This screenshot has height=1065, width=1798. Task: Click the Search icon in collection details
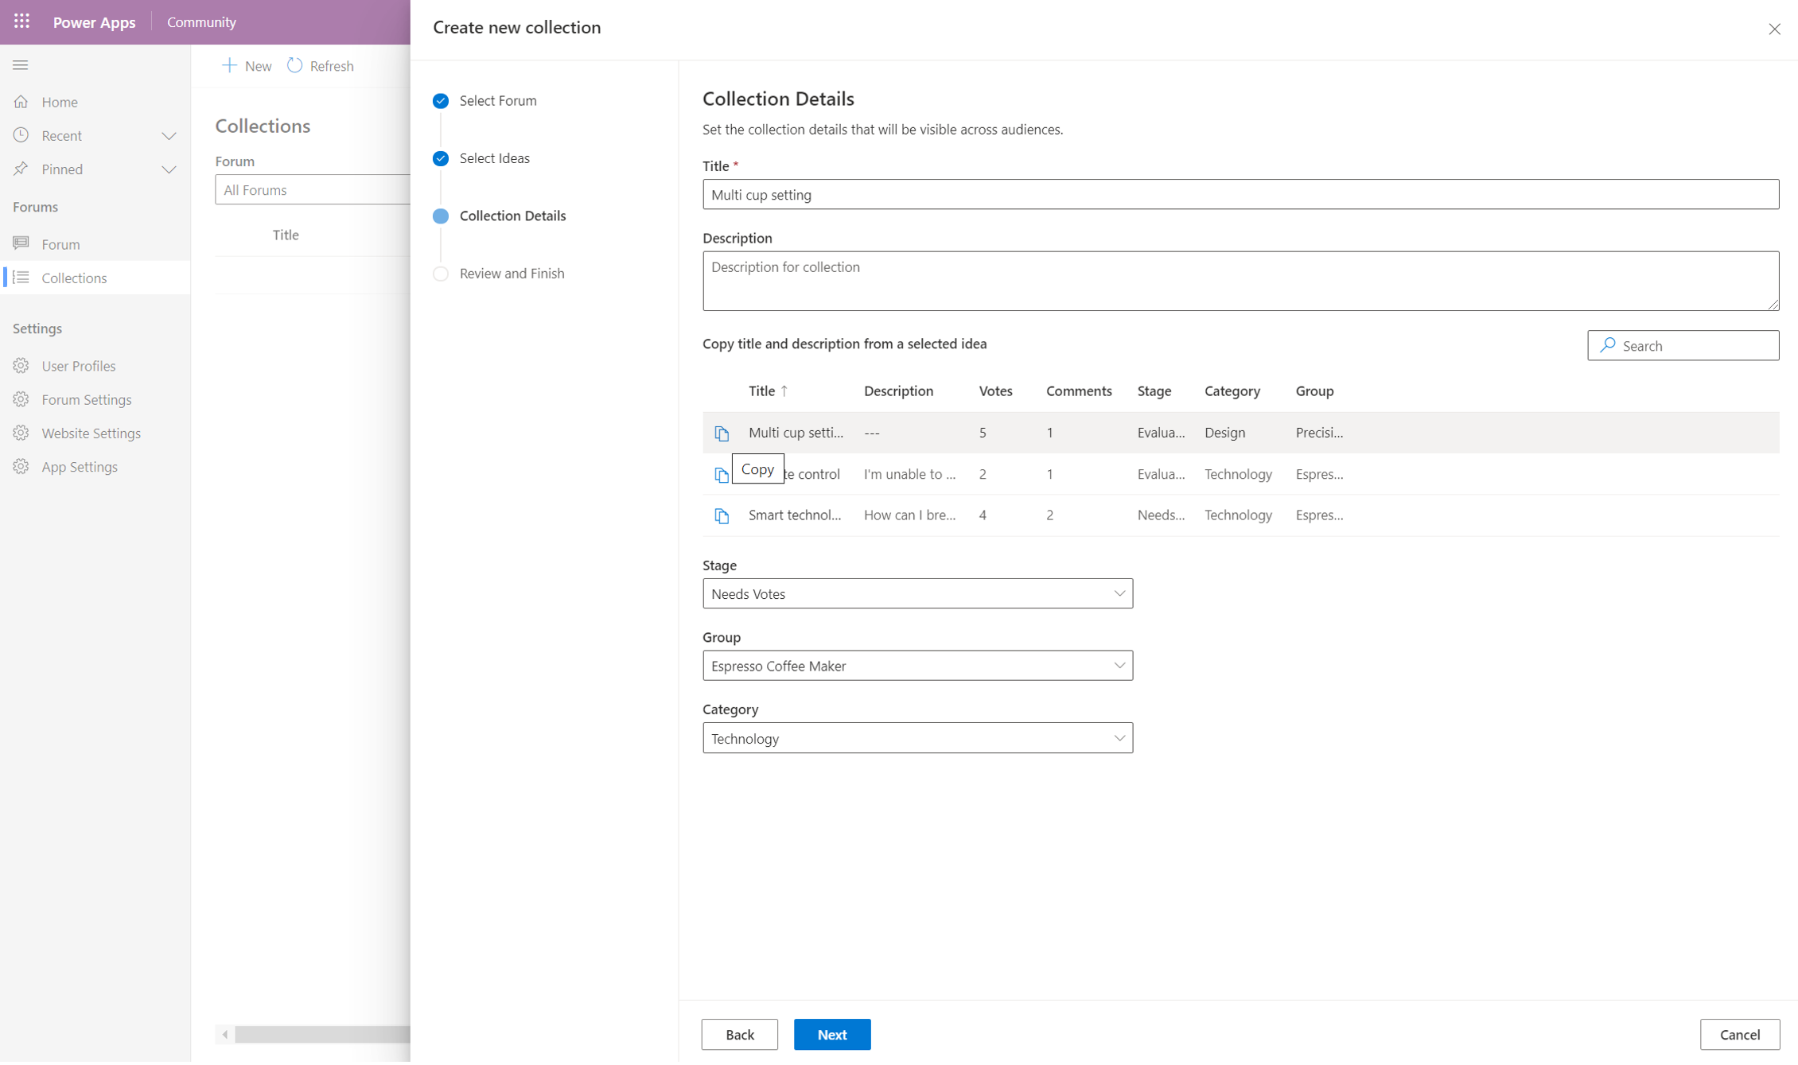(x=1609, y=345)
